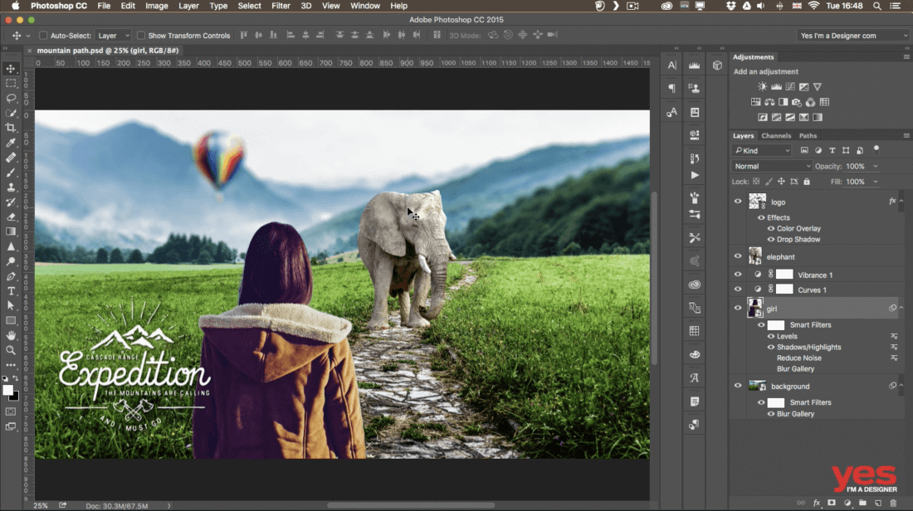The width and height of the screenshot is (913, 511).
Task: Click the foreground color swatch
Action: point(7,389)
